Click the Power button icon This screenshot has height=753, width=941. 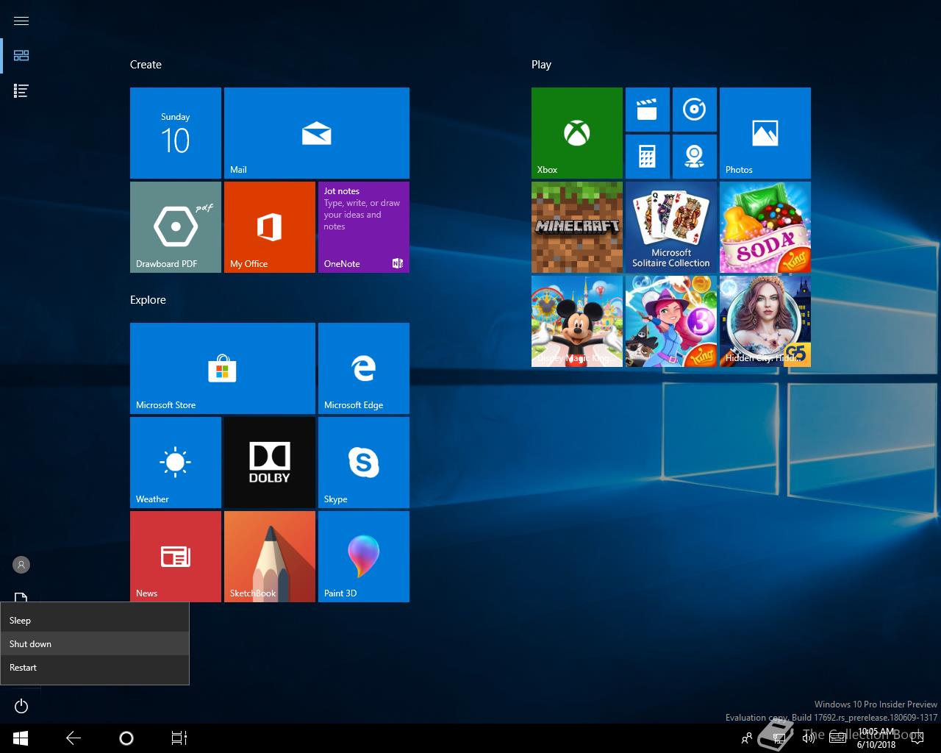tap(21, 707)
